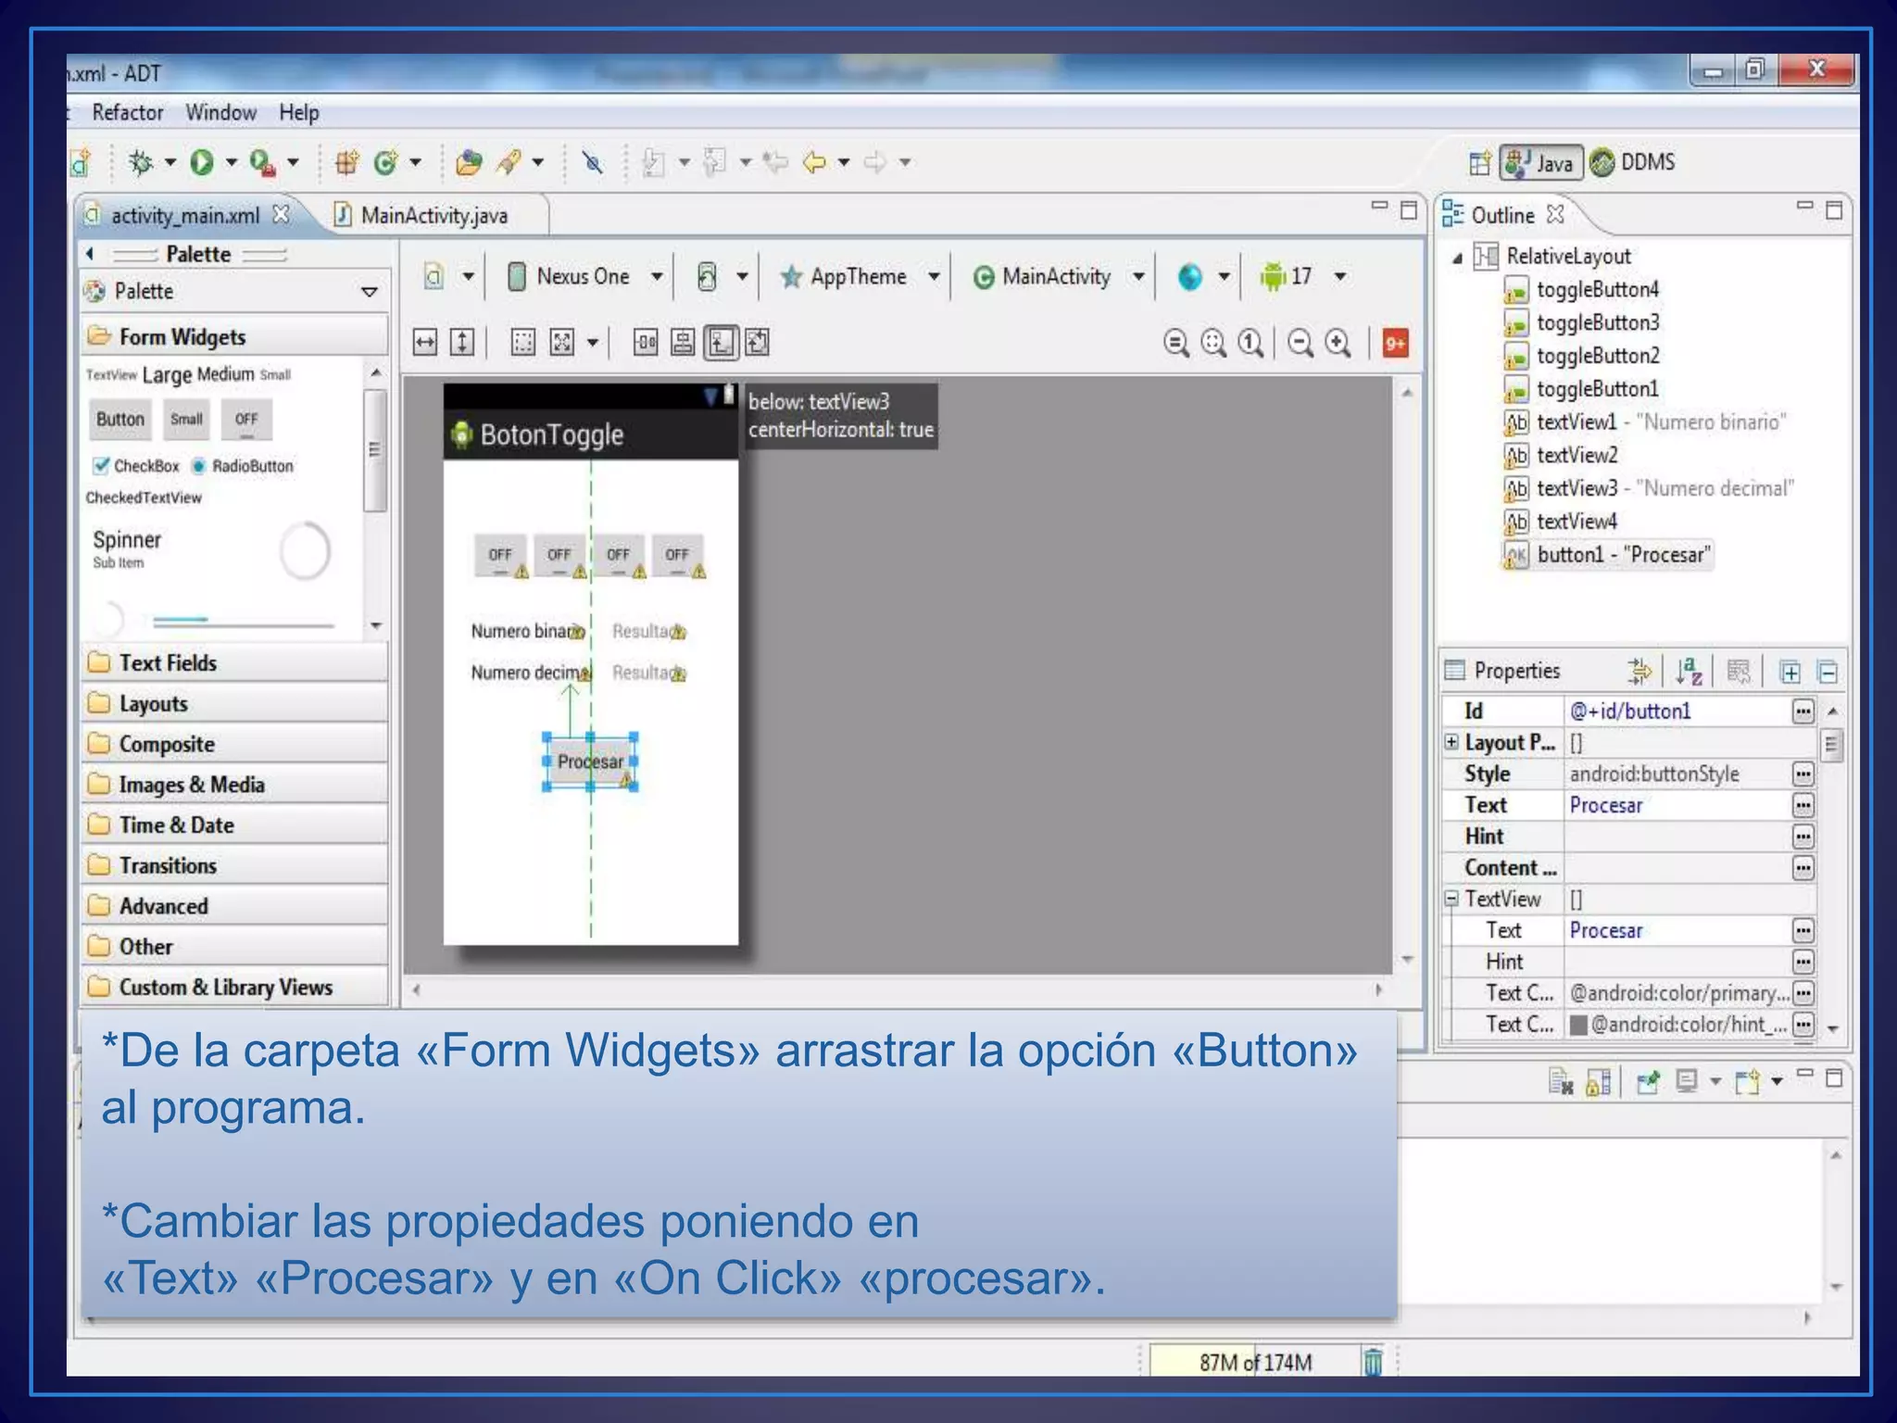The height and width of the screenshot is (1423, 1897).
Task: Click the first OFF toggle on canvas
Action: [x=500, y=556]
